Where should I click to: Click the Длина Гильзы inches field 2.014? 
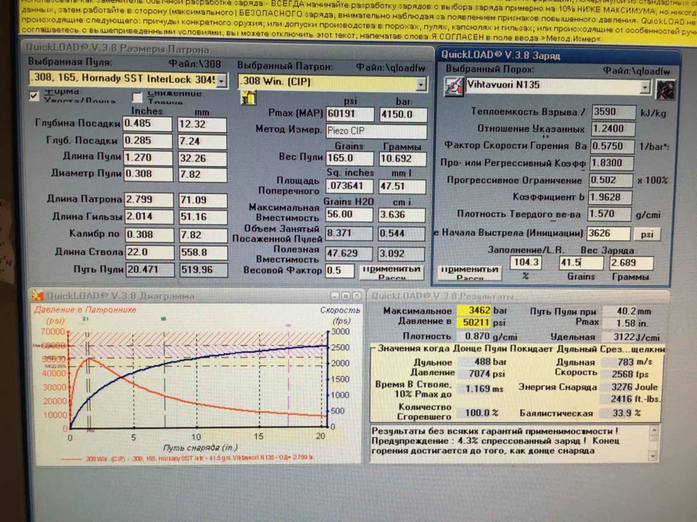149,217
